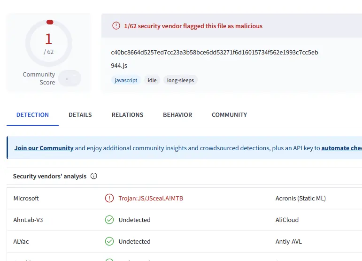Click the green checkmark in AhnLab-V3 row

click(109, 220)
